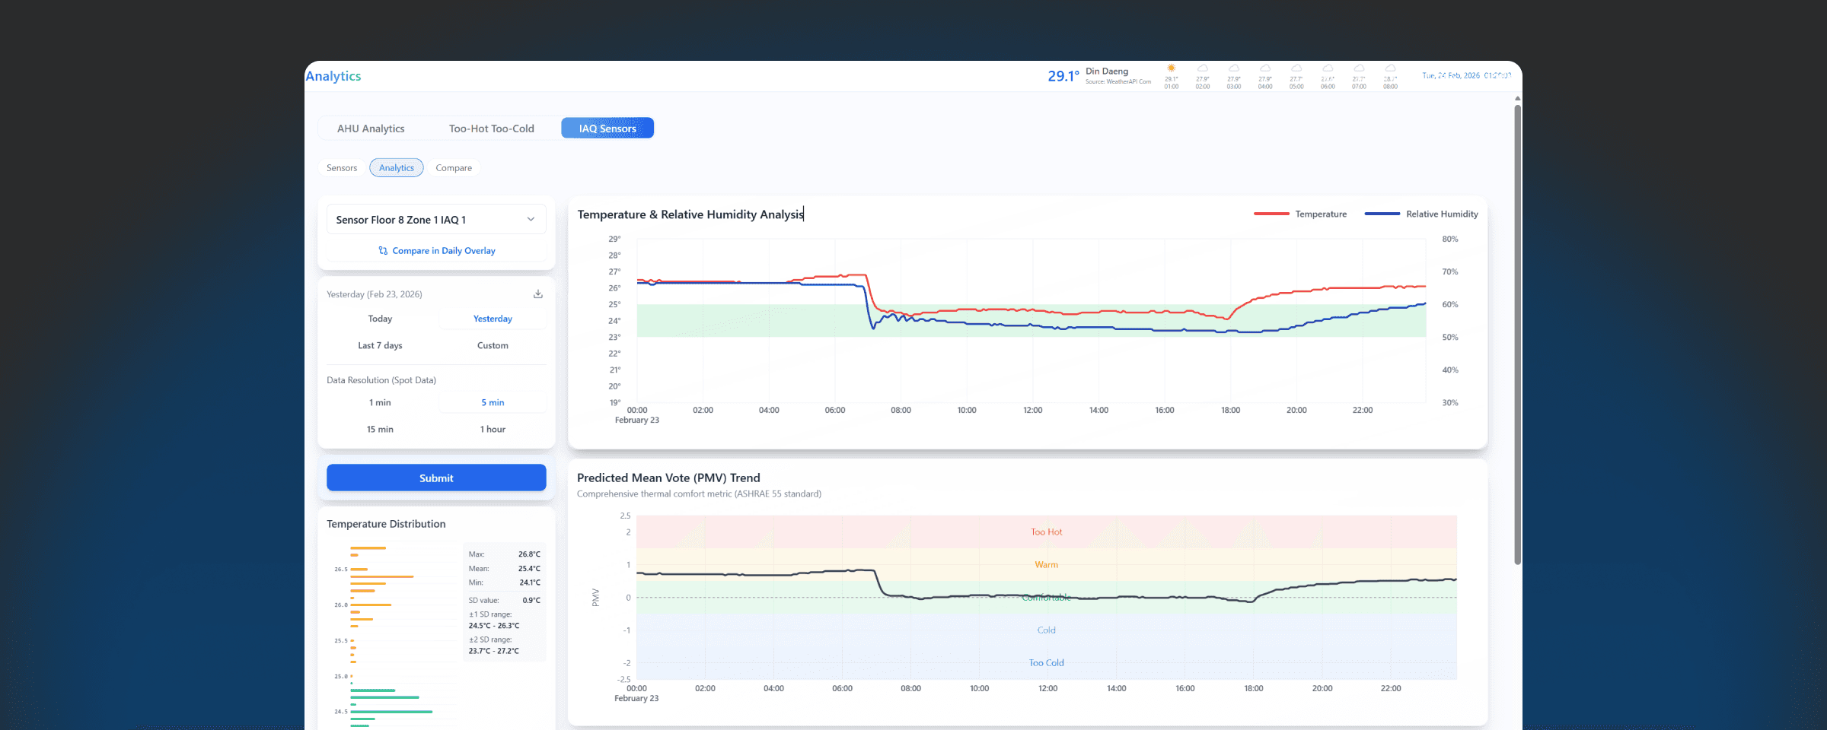Click the Warm band label in PMV chart
Image resolution: width=1827 pixels, height=730 pixels.
(1046, 565)
